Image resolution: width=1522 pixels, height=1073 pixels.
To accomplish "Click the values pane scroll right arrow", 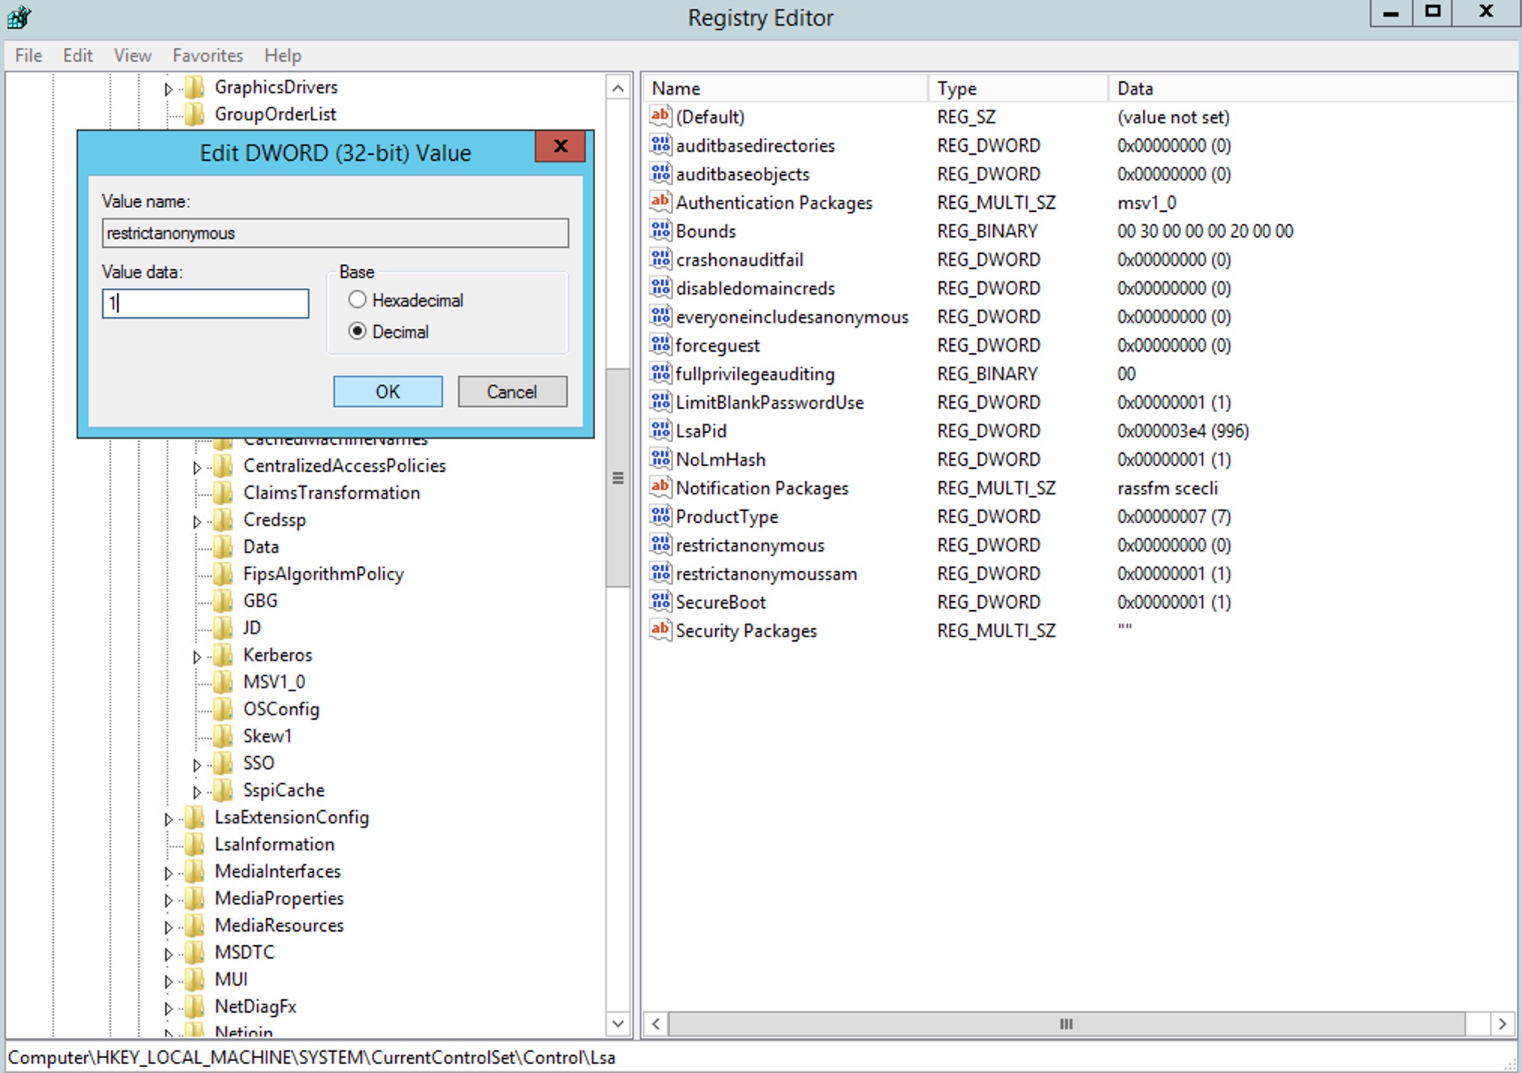I will [x=1502, y=1023].
